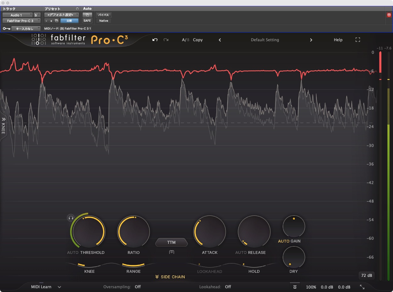Enter full screen mode via corner-brackets icon

coord(358,40)
